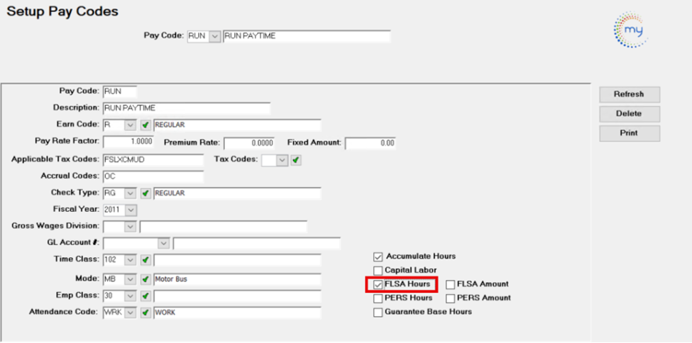
Task: Uncheck the FLSA Hours checkbox
Action: 378,284
